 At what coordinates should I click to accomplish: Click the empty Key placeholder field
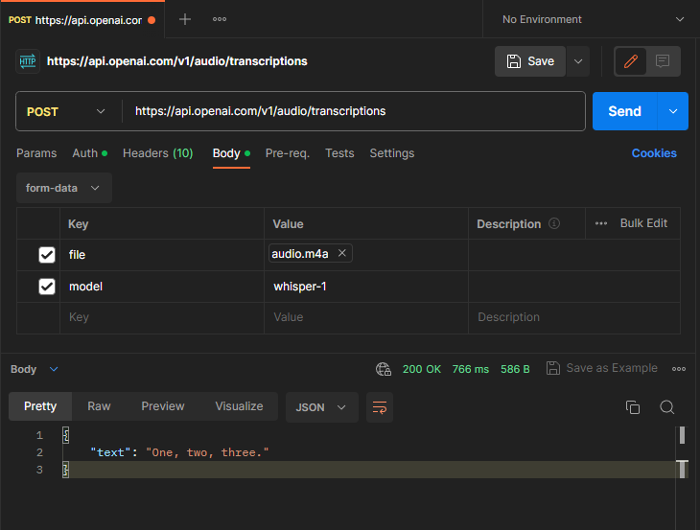tap(162, 317)
